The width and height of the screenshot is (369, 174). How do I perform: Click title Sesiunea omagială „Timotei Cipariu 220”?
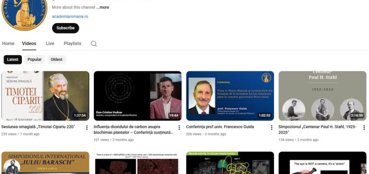(38, 127)
